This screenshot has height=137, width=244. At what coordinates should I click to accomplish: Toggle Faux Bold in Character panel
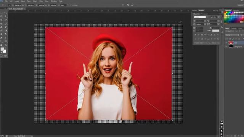pyautogui.click(x=196, y=35)
